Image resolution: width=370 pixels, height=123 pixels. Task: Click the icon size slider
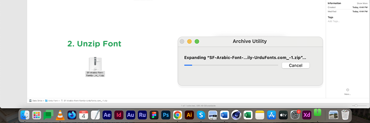[356, 105]
